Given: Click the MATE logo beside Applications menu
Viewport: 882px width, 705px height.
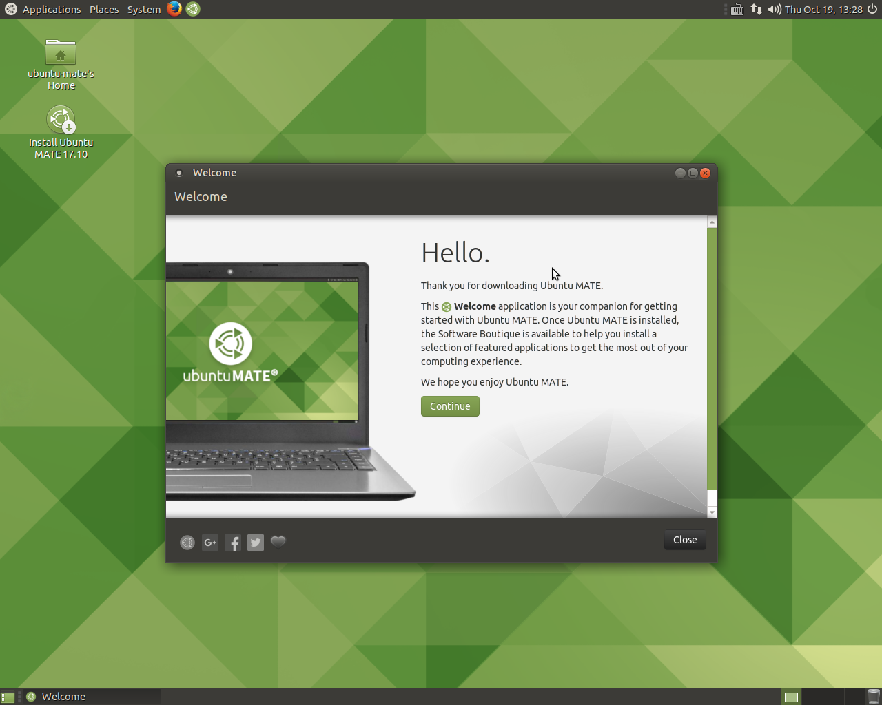Looking at the screenshot, I should coord(11,9).
